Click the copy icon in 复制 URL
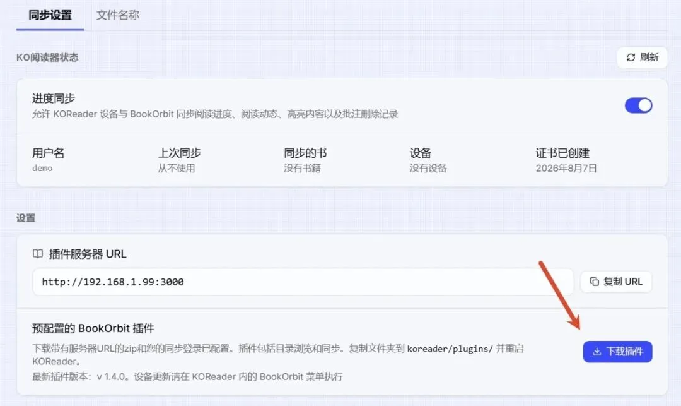Screen dimensions: 681x406 click(x=594, y=282)
